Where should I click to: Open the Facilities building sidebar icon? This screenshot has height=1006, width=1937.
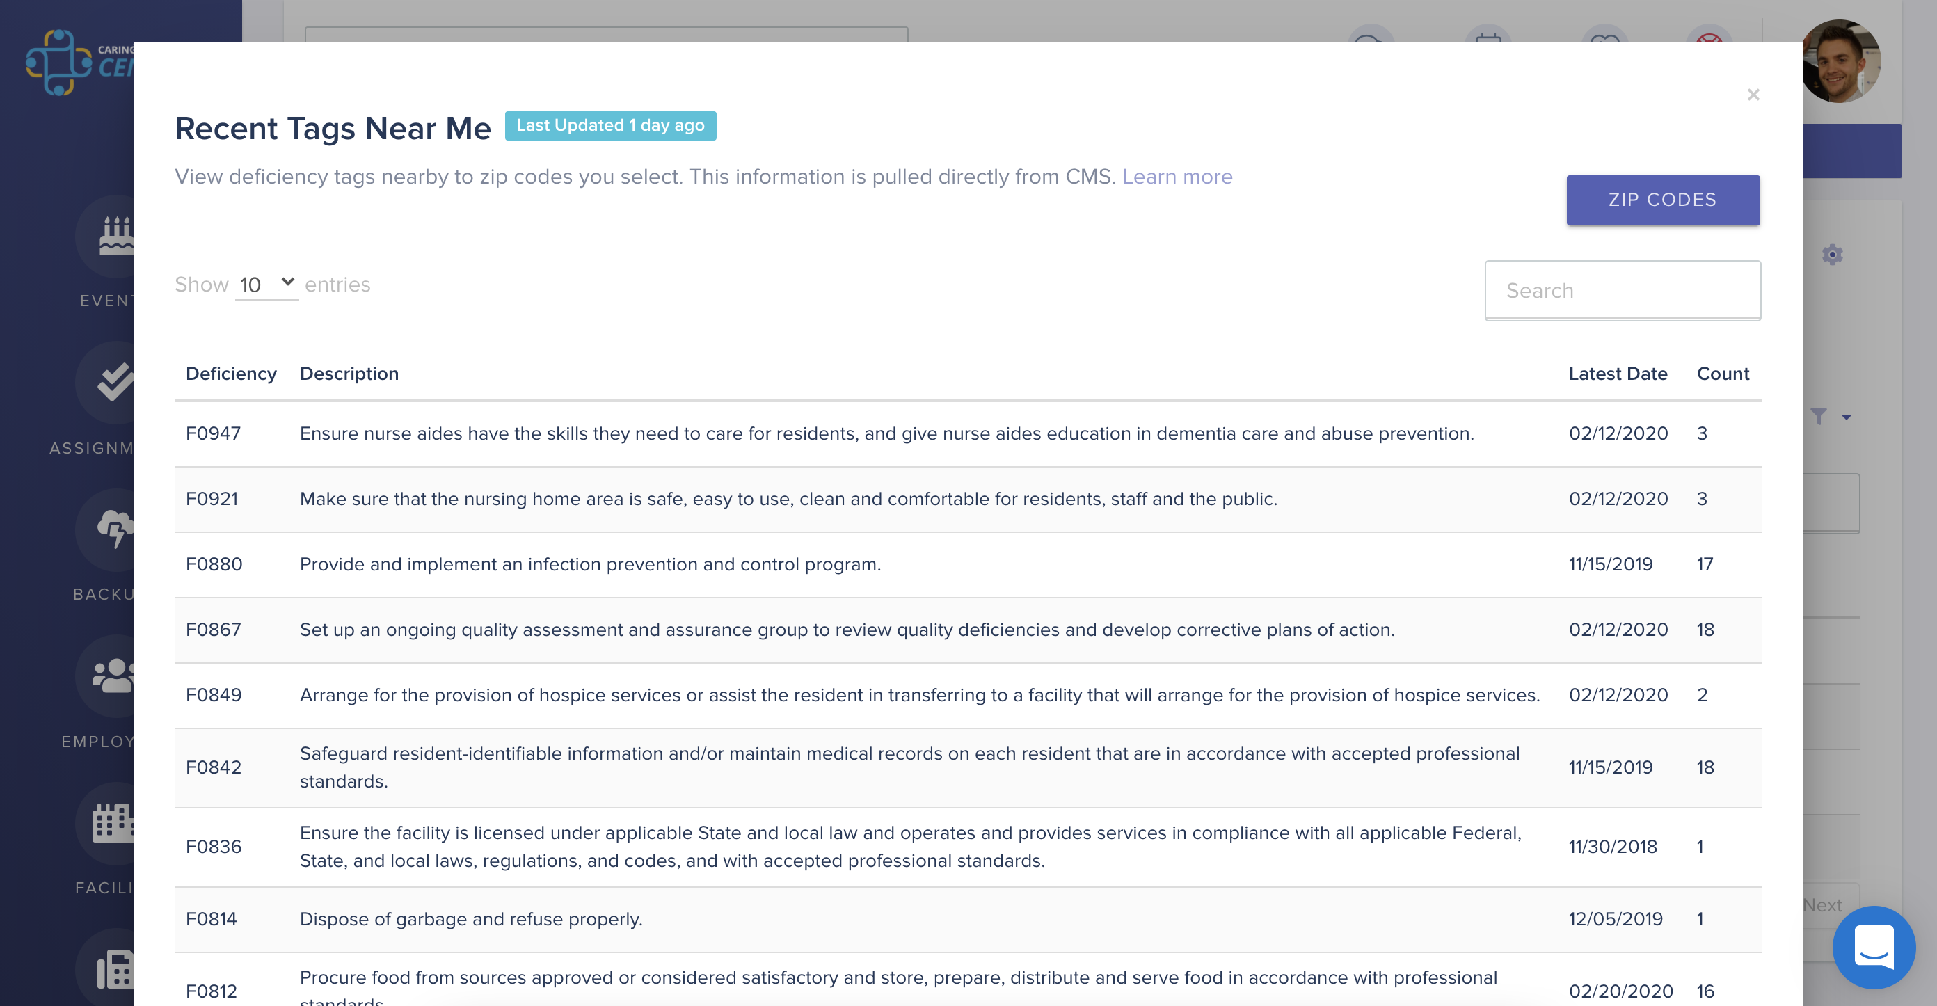(x=115, y=823)
